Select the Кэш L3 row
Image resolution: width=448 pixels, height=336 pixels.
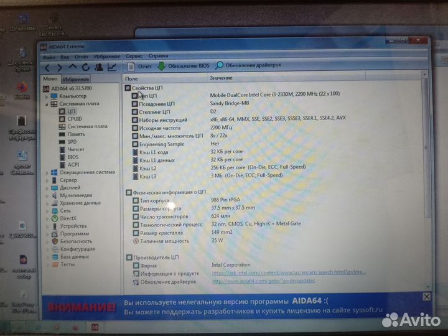pos(207,176)
